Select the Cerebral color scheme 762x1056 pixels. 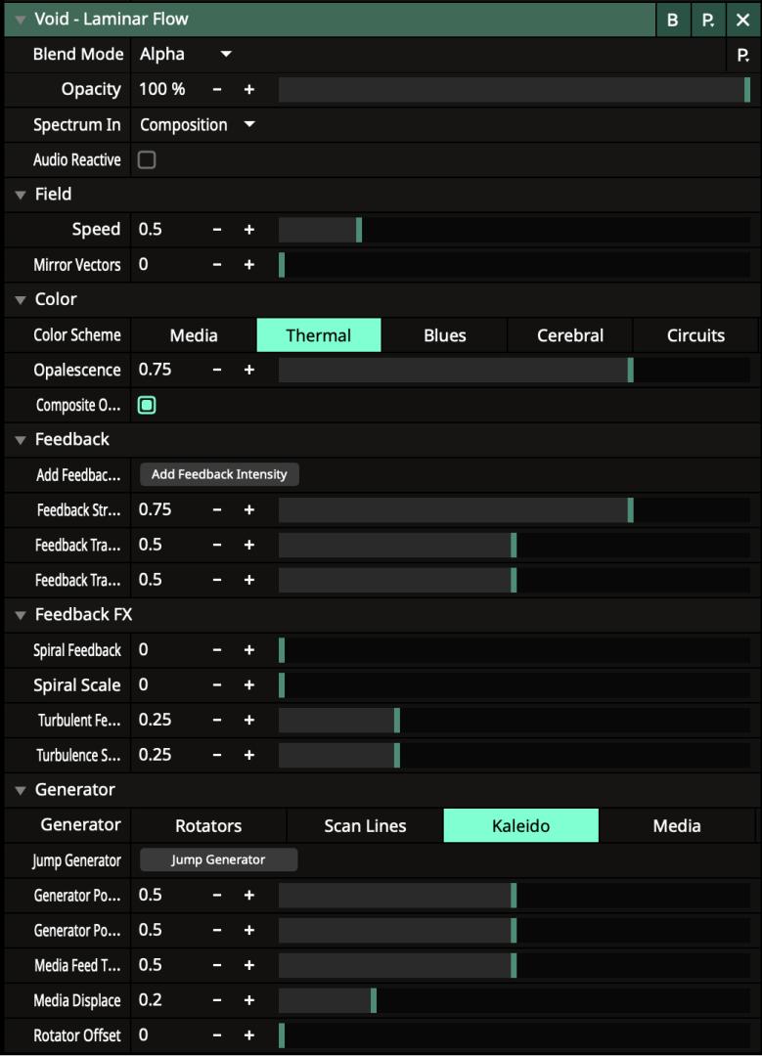click(x=570, y=335)
